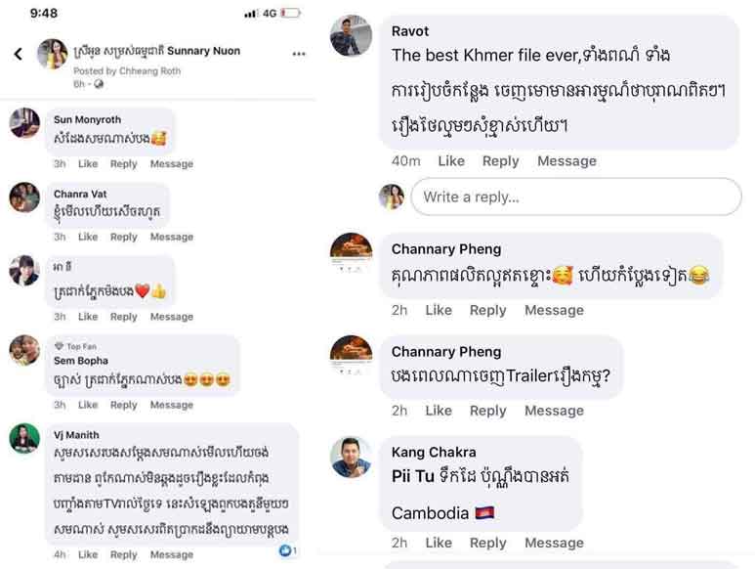Open Sunnary Nuon's page profile picture

tap(53, 54)
